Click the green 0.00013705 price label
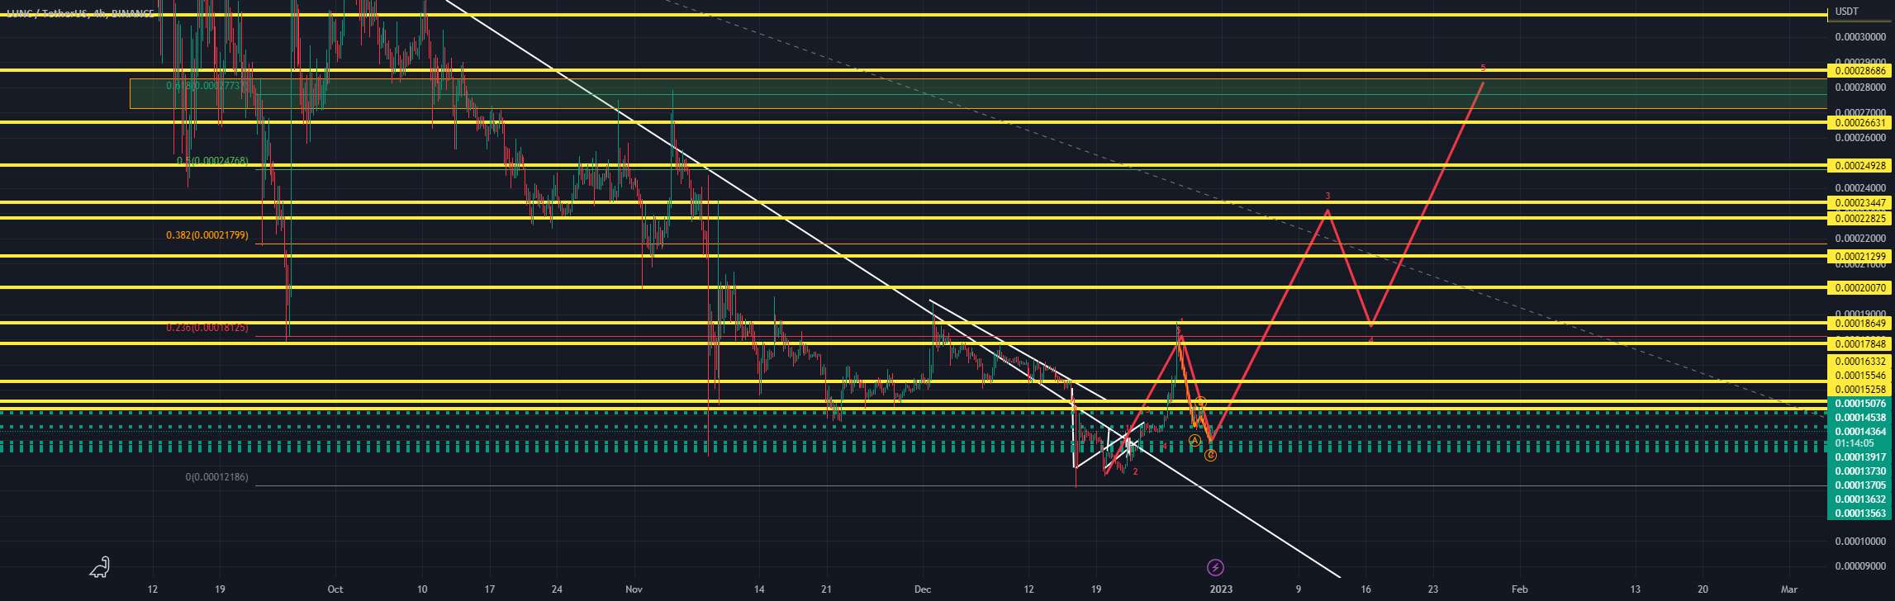 click(x=1859, y=485)
